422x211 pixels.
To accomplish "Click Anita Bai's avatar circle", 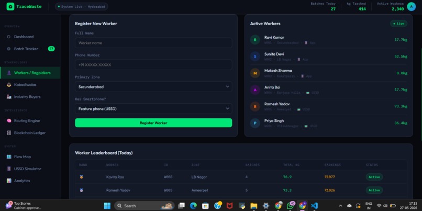I will 255,90.
